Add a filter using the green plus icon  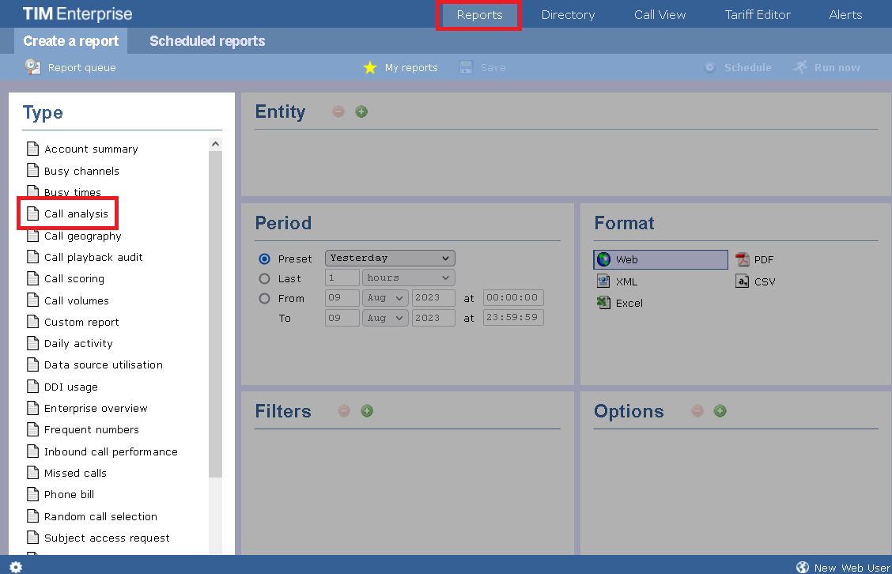click(x=367, y=411)
